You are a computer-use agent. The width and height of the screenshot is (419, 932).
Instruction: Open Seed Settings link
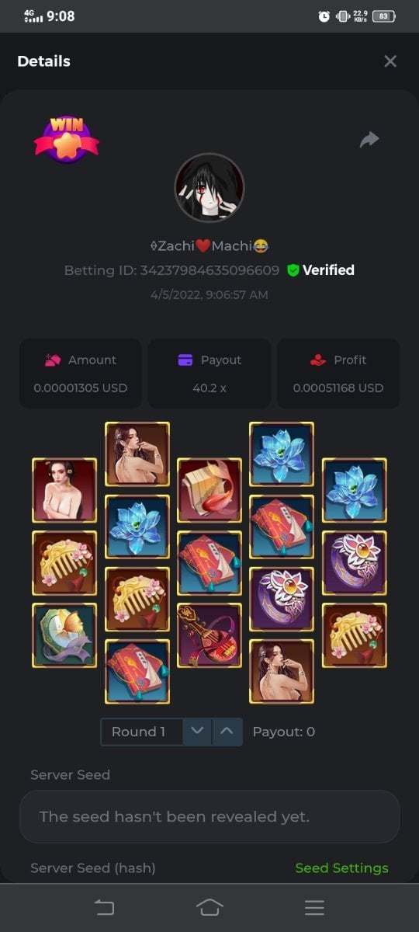pos(341,868)
